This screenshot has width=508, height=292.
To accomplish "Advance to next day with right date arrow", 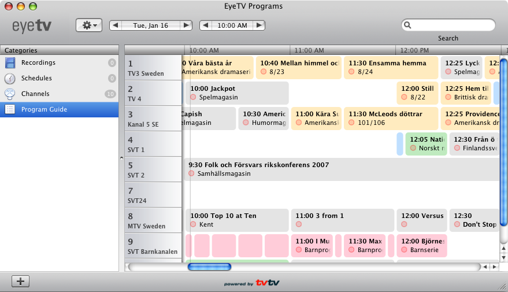I will click(186, 25).
